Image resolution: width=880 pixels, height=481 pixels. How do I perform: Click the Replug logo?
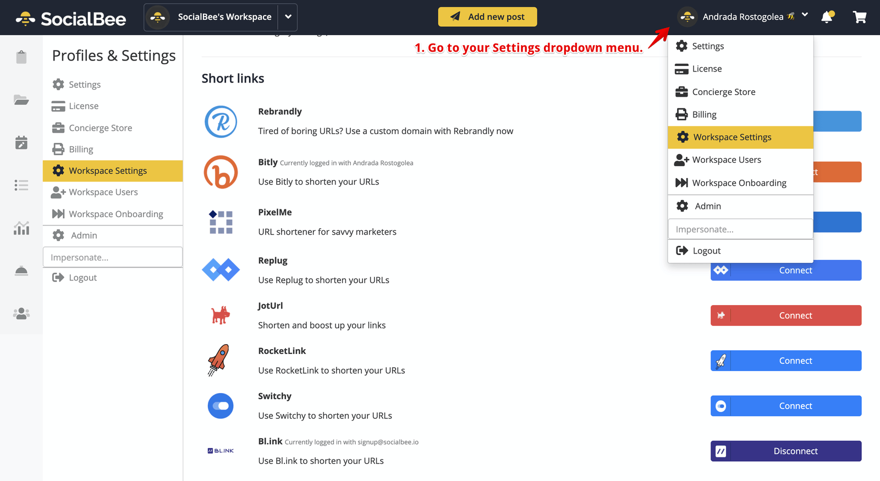[221, 270]
